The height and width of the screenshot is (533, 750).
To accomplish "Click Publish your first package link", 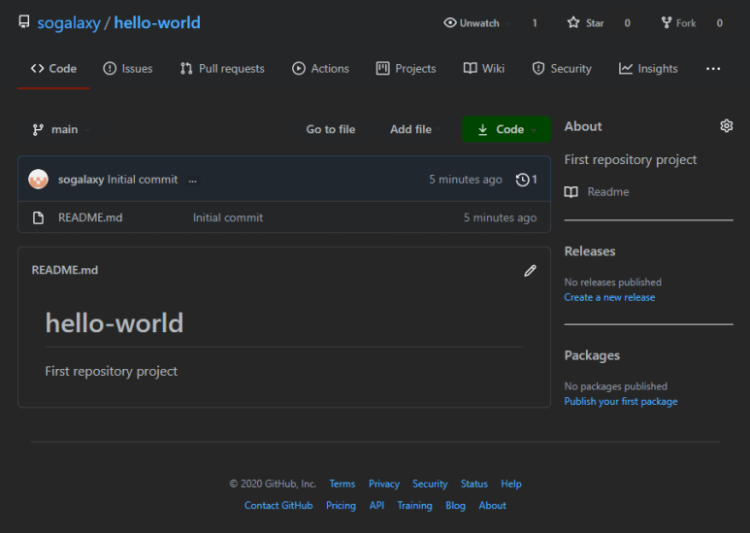I will pos(621,401).
